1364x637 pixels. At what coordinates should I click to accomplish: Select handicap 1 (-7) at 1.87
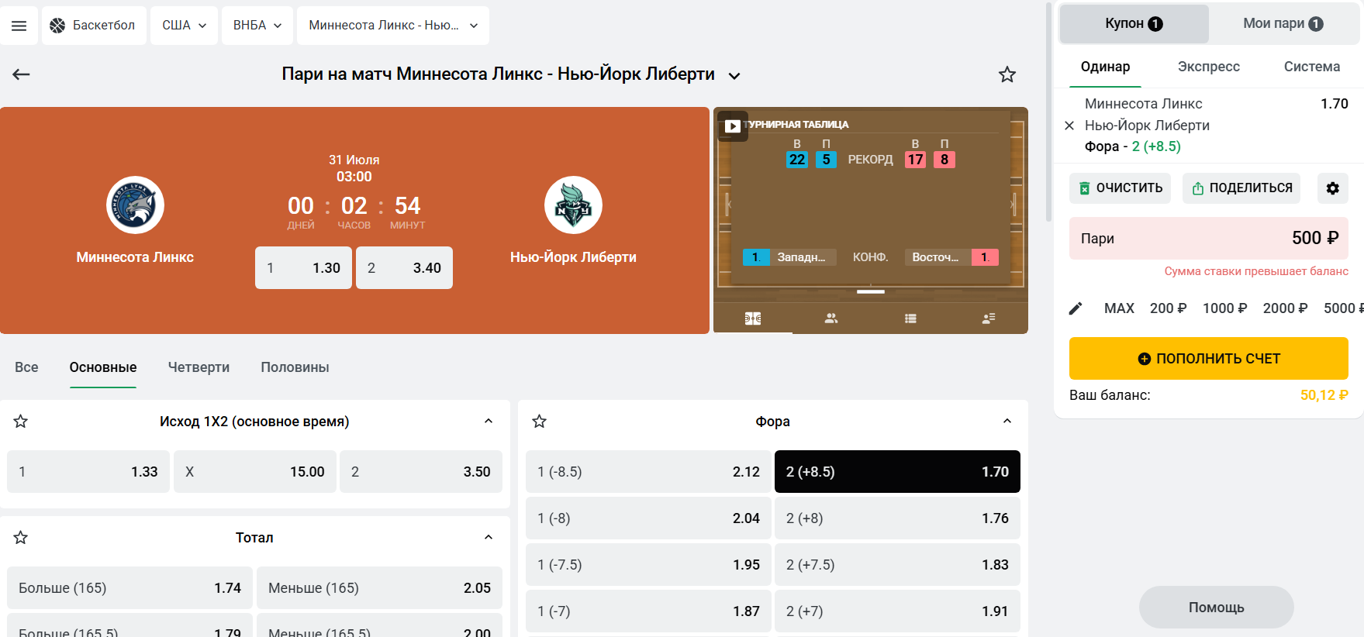click(648, 611)
